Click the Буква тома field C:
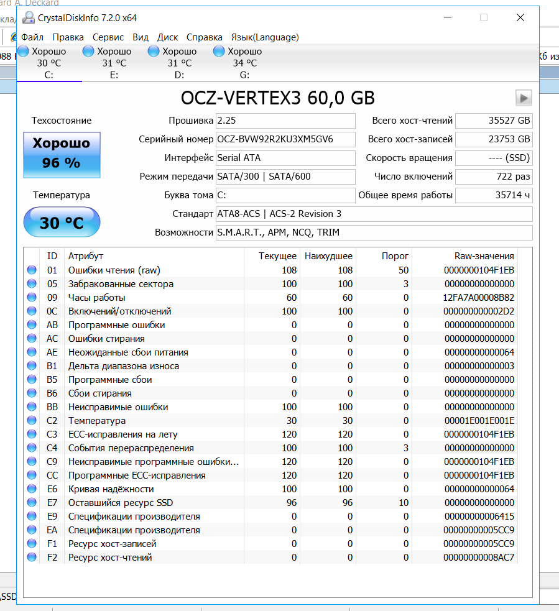 pyautogui.click(x=285, y=195)
